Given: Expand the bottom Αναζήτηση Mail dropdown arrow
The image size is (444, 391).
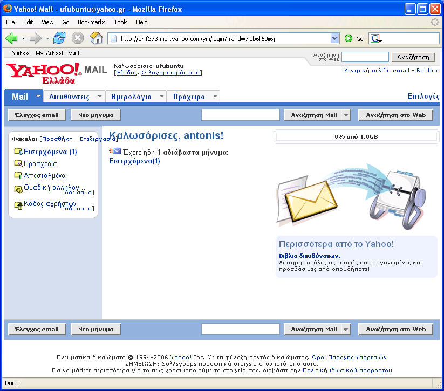Looking at the screenshot, I should coord(346,330).
